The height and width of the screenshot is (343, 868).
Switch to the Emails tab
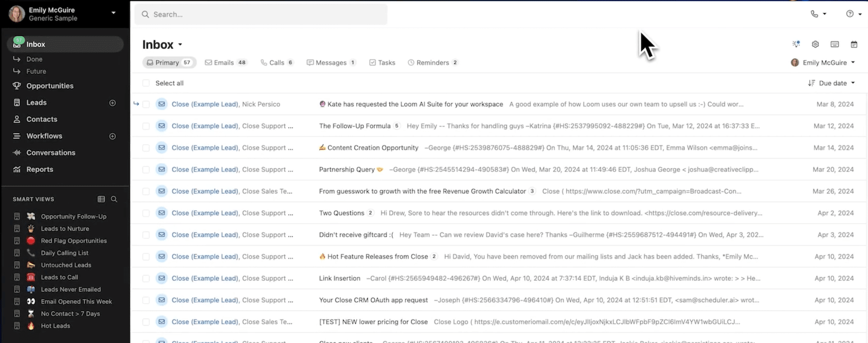(x=226, y=63)
